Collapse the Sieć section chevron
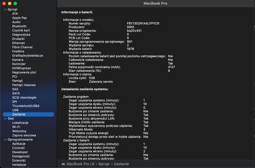 point(5,119)
